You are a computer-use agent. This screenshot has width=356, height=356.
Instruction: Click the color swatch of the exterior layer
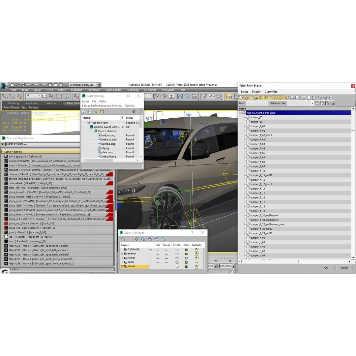186,254
